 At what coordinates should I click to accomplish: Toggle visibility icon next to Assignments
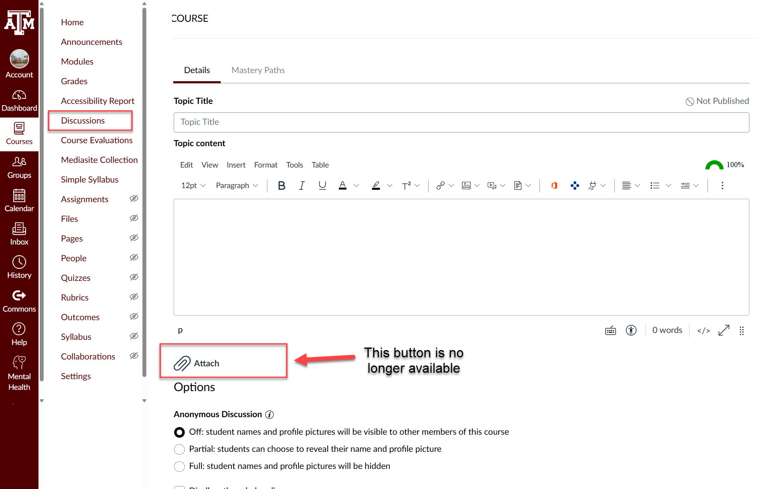click(x=134, y=198)
